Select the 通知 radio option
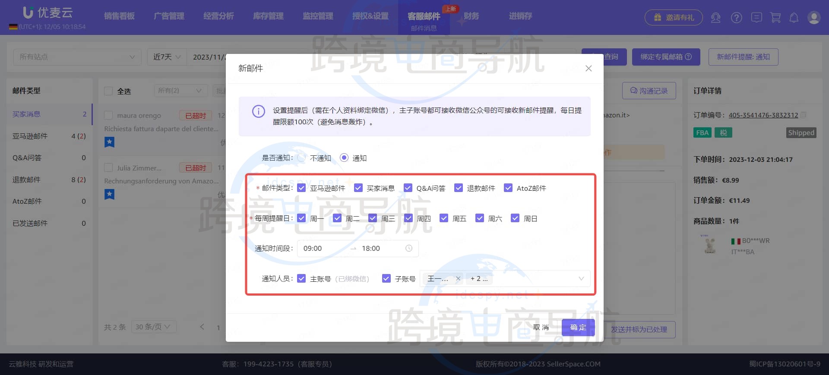 tap(344, 158)
